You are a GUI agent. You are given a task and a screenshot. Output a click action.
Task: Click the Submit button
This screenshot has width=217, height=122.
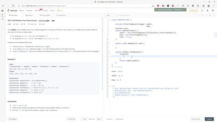tap(209, 119)
